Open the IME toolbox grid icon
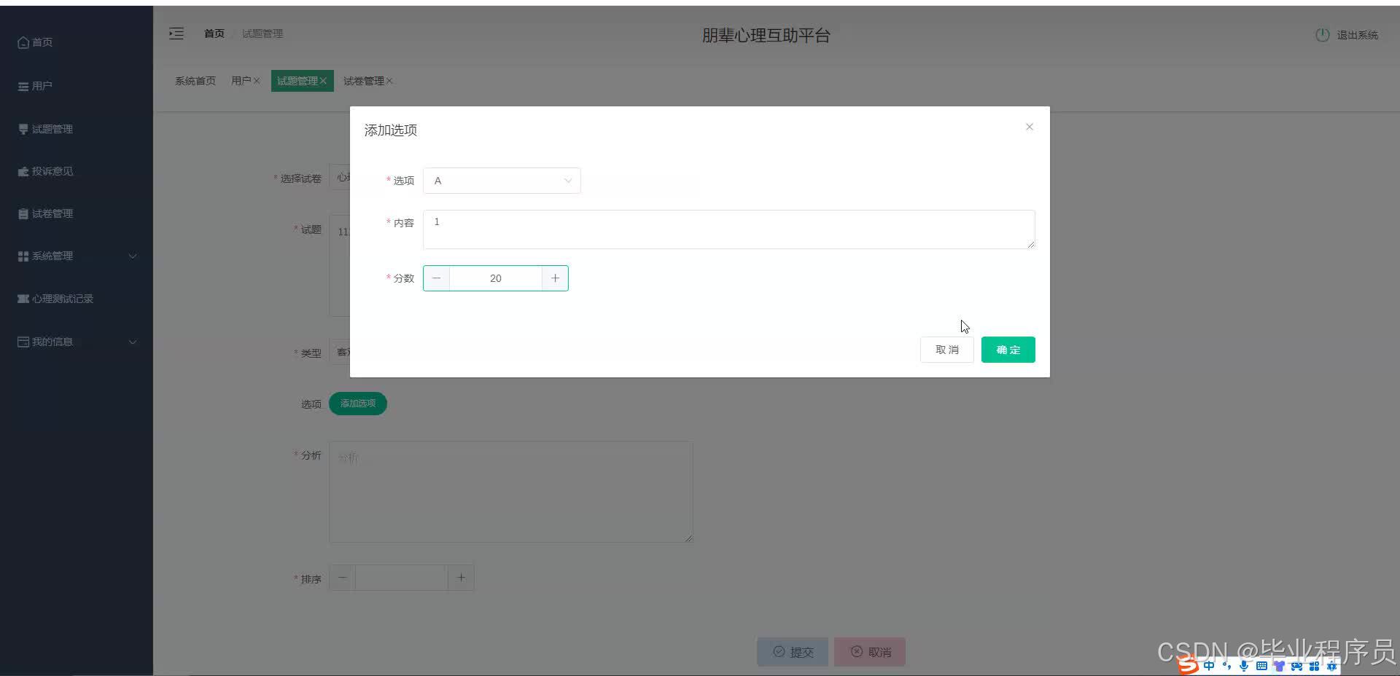The height and width of the screenshot is (676, 1400). [x=1314, y=666]
